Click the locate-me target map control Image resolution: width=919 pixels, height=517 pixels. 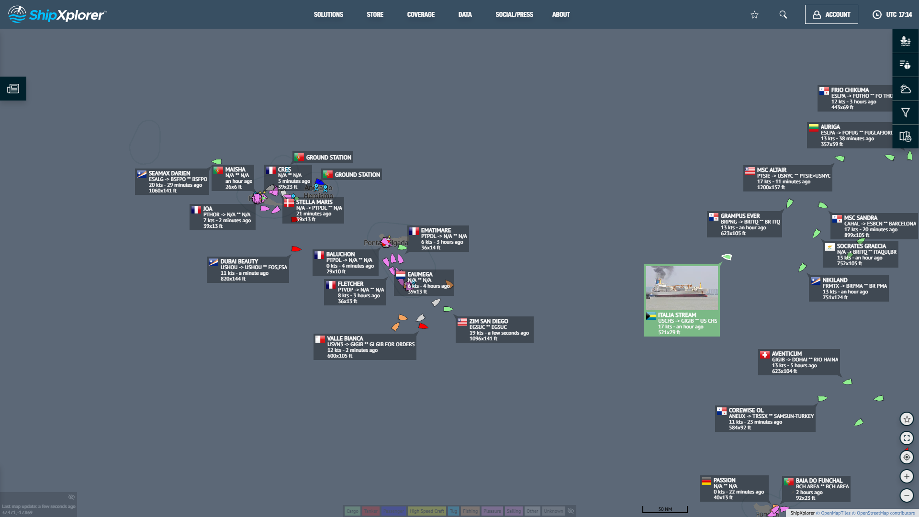(x=907, y=457)
